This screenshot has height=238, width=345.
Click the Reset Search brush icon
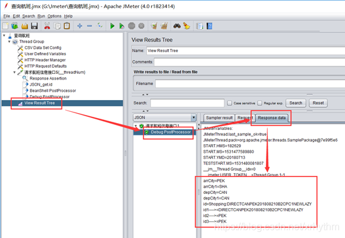(x=187, y=26)
